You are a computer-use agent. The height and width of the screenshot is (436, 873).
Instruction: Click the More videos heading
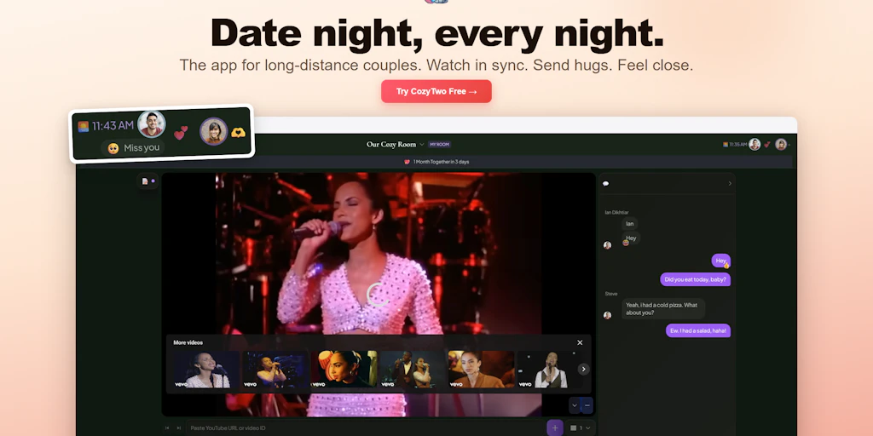pyautogui.click(x=188, y=342)
